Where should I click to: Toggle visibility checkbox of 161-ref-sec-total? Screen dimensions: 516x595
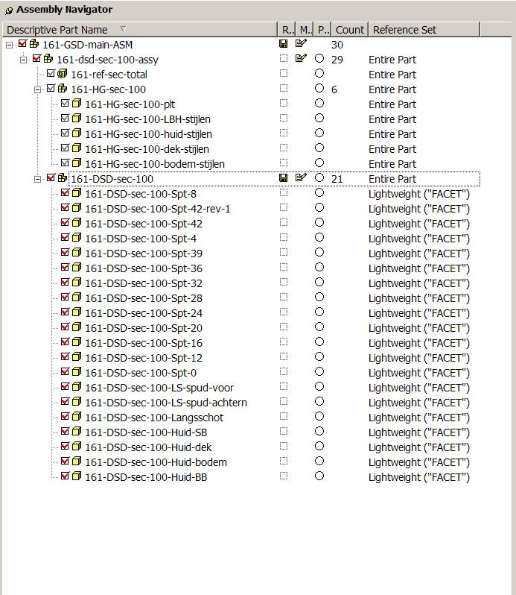coord(51,73)
